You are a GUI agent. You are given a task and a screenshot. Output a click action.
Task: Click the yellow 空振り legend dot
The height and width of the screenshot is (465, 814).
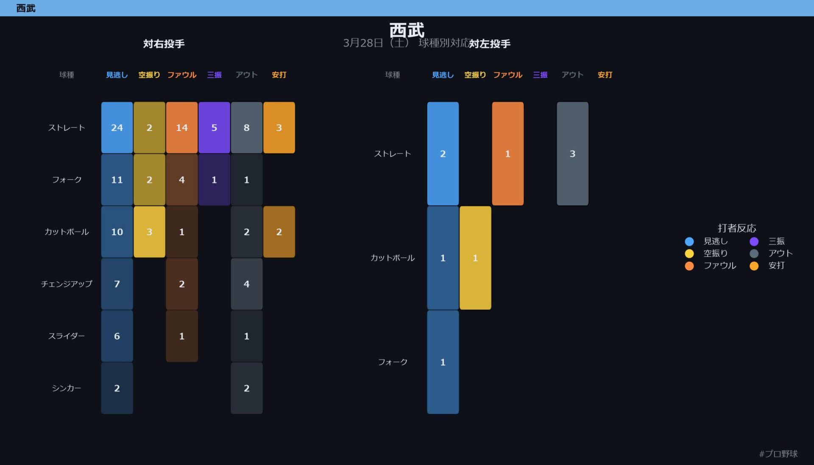[689, 253]
